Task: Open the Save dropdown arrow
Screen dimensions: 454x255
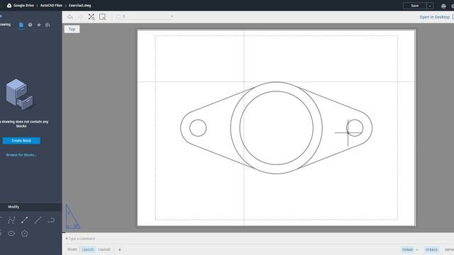Action: pos(430,6)
